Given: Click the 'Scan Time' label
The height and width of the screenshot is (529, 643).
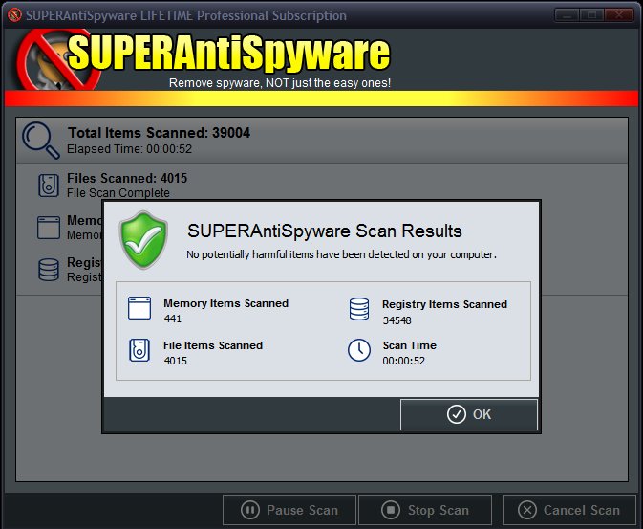Looking at the screenshot, I should pos(410,345).
